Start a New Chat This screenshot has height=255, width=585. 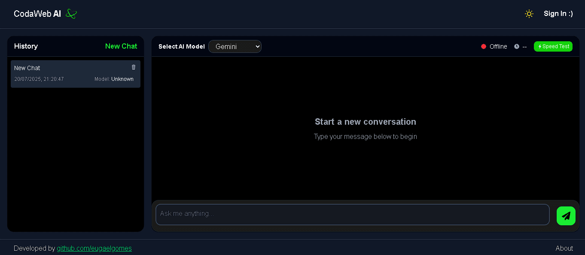(x=121, y=46)
